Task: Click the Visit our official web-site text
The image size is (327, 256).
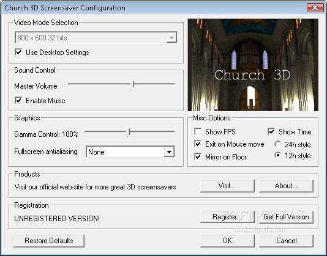Action: (96, 187)
